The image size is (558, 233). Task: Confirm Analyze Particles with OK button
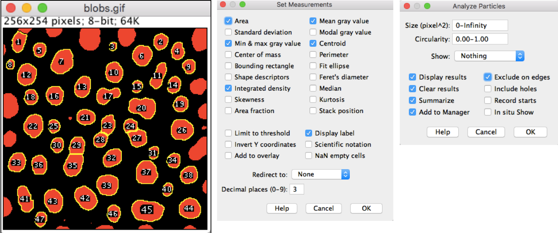coord(530,132)
